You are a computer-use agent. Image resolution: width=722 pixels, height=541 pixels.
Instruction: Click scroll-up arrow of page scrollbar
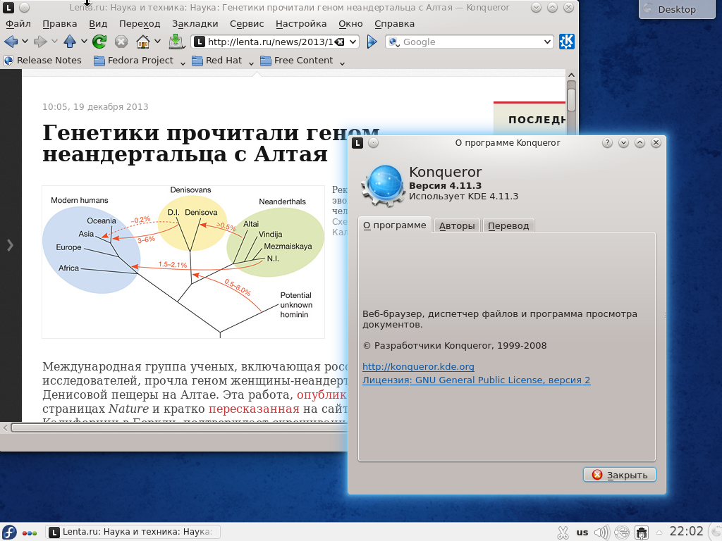coord(571,75)
